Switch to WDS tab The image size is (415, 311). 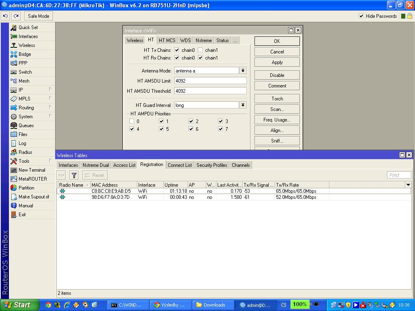(x=185, y=40)
